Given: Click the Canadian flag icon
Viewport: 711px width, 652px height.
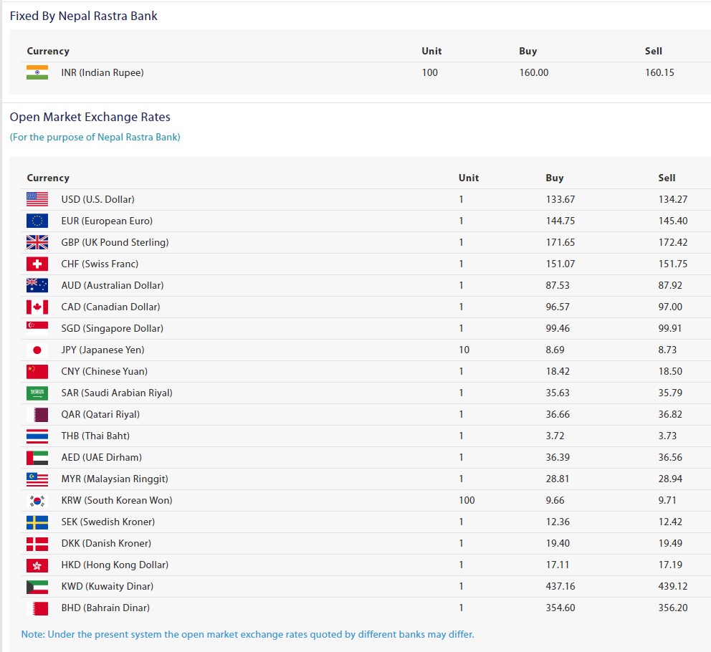Looking at the screenshot, I should [x=37, y=307].
